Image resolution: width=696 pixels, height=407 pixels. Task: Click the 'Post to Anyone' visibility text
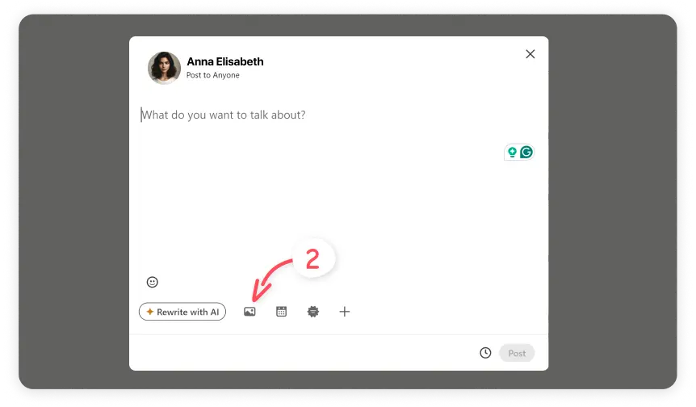(212, 75)
